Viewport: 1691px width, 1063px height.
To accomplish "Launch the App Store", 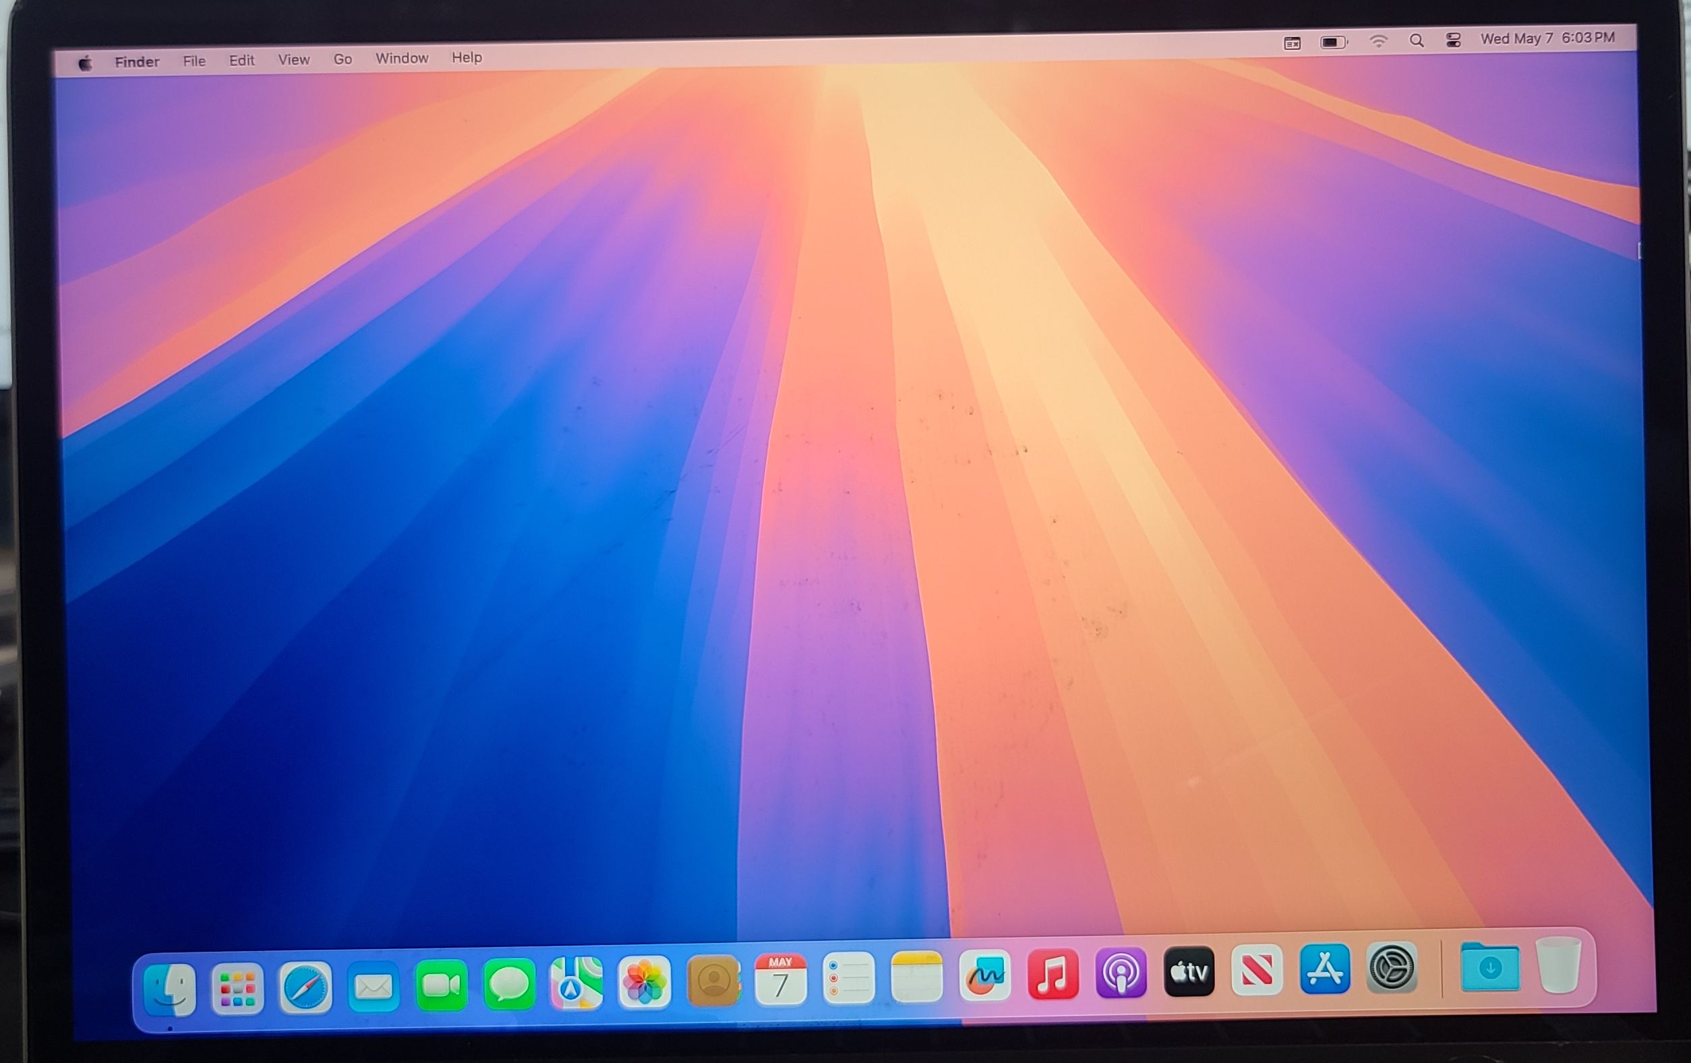I will click(1324, 969).
